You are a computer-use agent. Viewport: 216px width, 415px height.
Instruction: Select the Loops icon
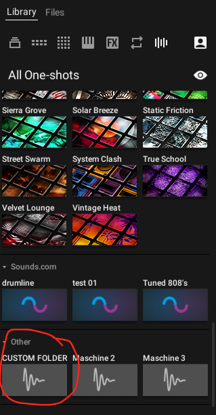tap(137, 43)
